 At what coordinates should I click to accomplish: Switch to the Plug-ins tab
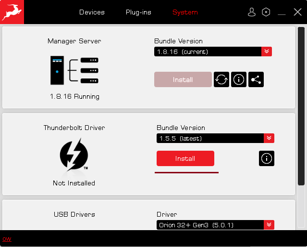[x=138, y=12]
